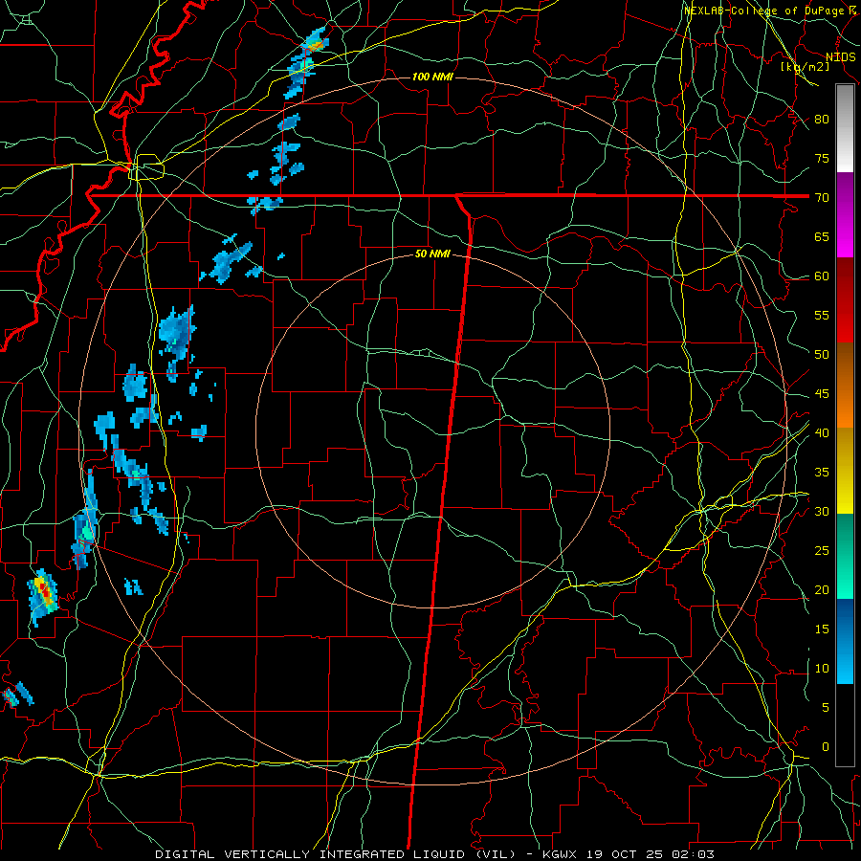Click the scale value 70
The height and width of the screenshot is (861, 861).
822,198
